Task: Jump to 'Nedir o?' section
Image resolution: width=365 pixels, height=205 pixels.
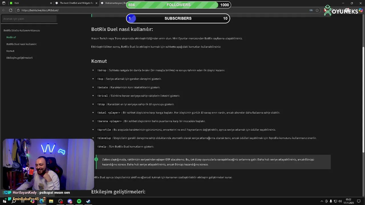Action: pos(11,37)
